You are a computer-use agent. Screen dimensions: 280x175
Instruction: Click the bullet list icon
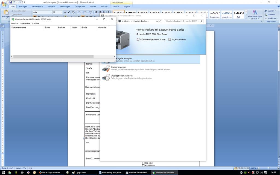(79, 12)
